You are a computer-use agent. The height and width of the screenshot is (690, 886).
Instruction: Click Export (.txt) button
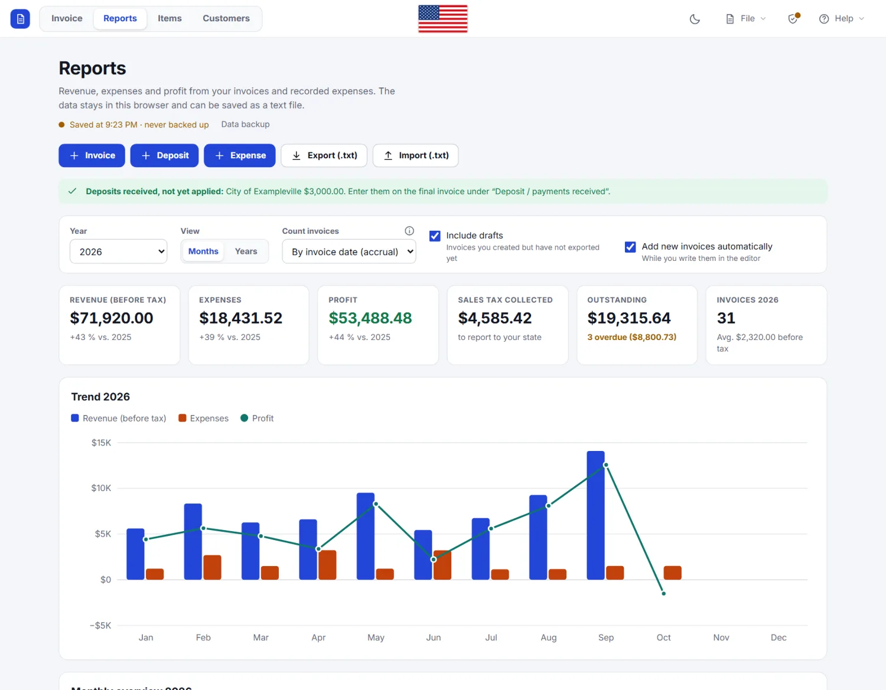tap(324, 155)
